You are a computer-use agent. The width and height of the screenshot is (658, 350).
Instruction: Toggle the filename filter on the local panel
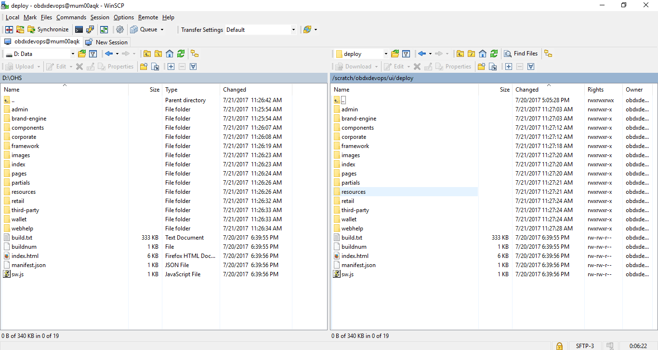[x=93, y=54]
